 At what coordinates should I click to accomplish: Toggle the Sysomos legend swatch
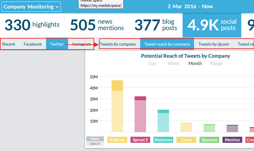pos(209,140)
